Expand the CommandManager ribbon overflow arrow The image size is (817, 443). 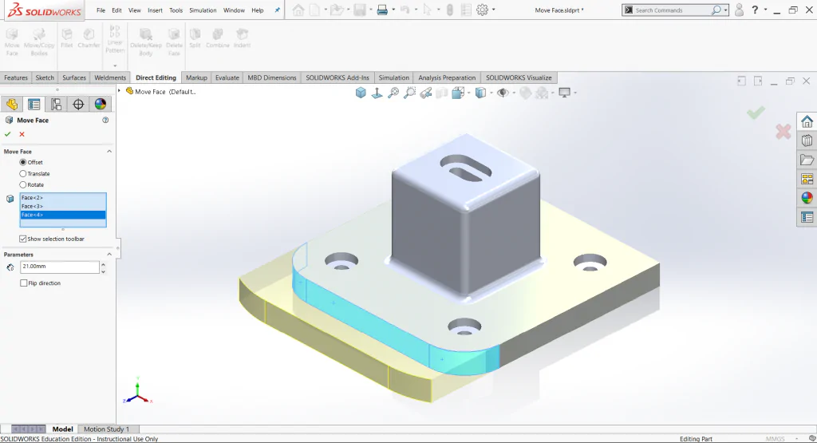coord(115,65)
